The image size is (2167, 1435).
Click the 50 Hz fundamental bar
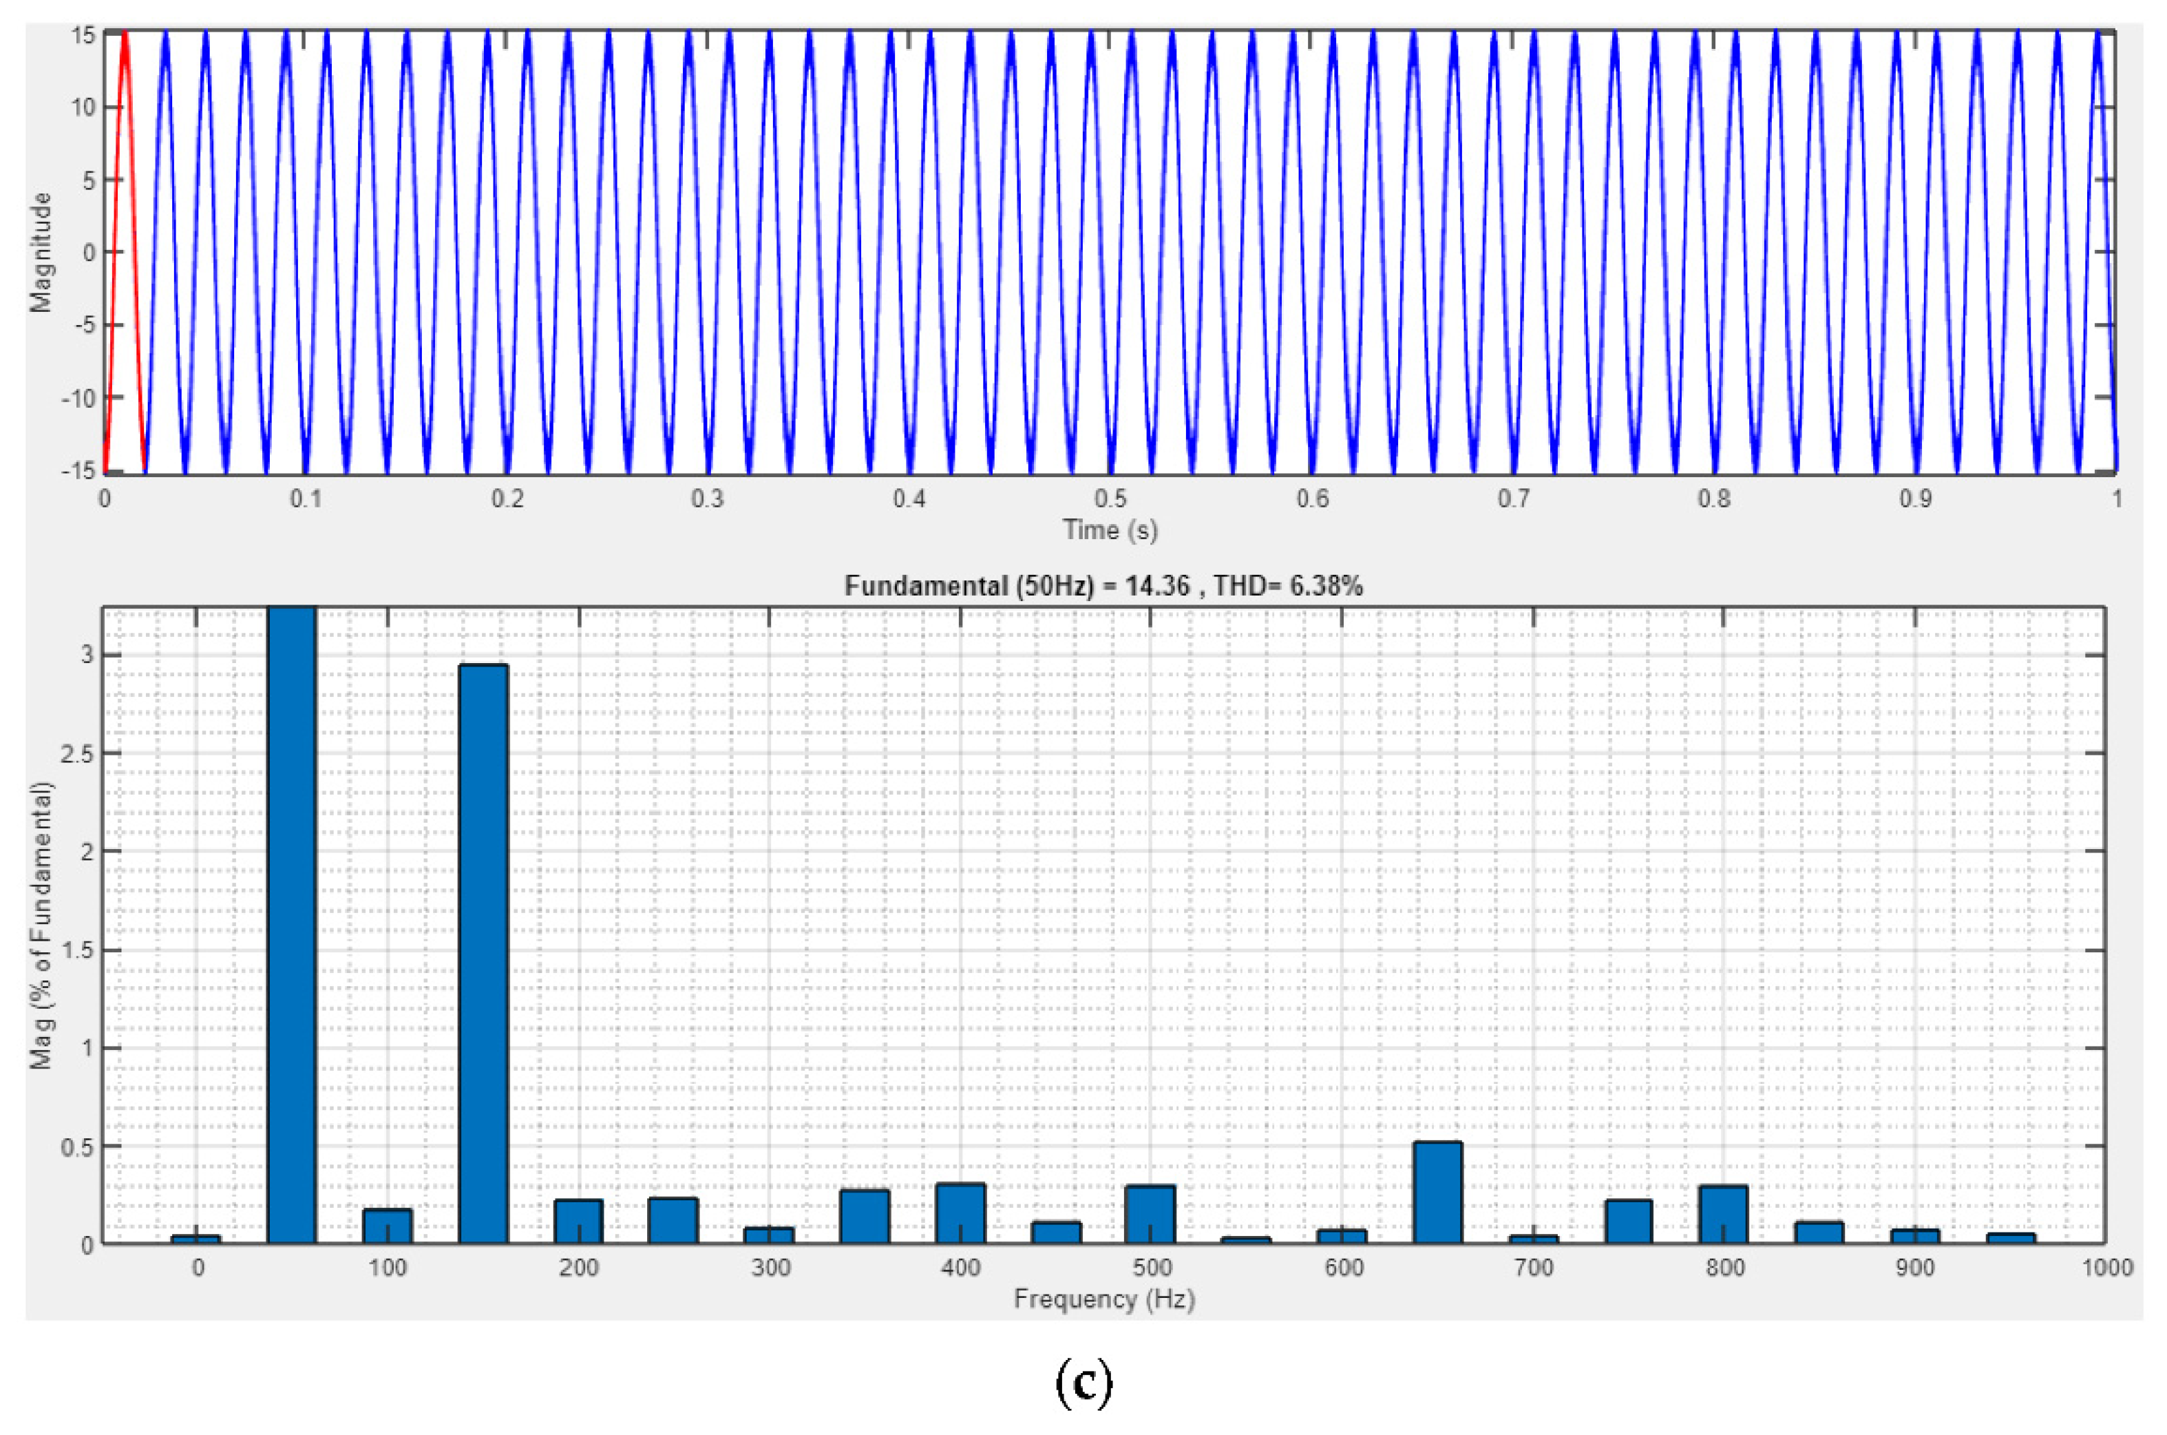click(292, 924)
